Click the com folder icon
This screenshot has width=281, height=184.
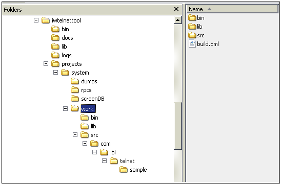click(94, 144)
